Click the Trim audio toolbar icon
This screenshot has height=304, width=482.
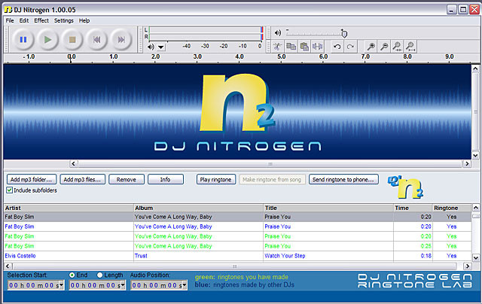(318, 47)
